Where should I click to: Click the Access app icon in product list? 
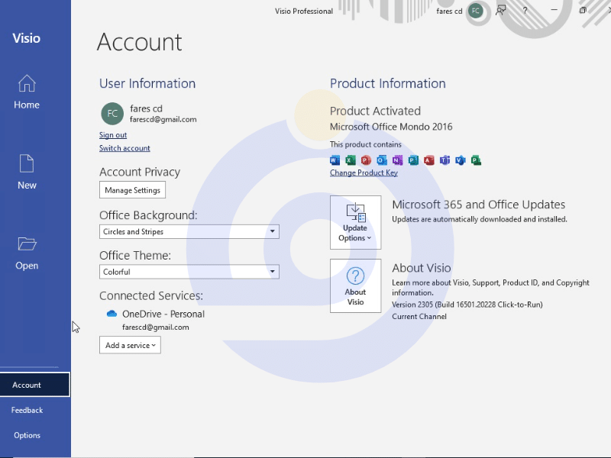pos(429,160)
